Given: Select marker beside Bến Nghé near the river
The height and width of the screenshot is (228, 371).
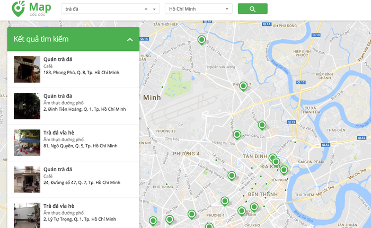Looking at the screenshot, I should (284, 170).
